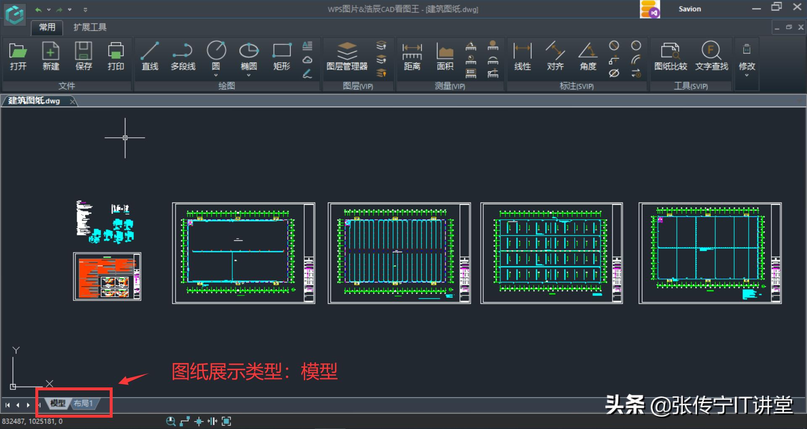Save the drawing with 保存
The width and height of the screenshot is (807, 429).
[83, 57]
